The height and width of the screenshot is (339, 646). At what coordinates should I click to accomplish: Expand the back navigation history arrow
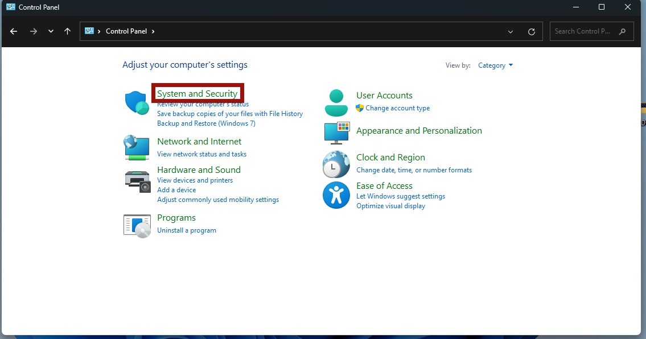click(50, 31)
